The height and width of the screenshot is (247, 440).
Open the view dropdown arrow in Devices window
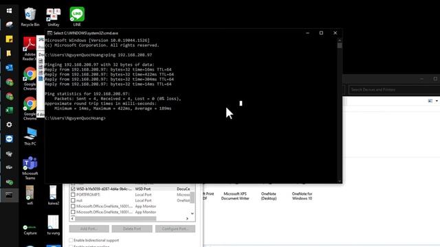click(437, 101)
